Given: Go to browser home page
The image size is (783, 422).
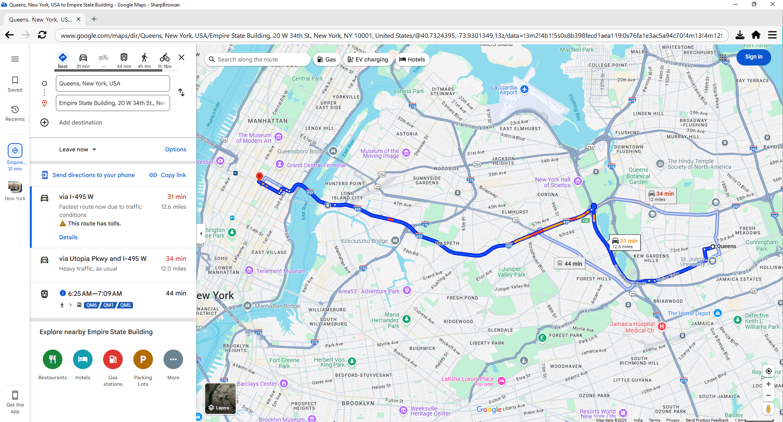Looking at the screenshot, I should (x=756, y=35).
